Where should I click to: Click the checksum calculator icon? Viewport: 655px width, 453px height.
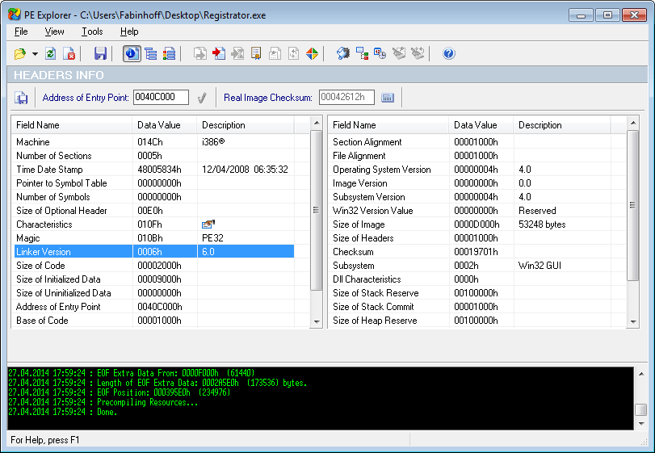388,98
